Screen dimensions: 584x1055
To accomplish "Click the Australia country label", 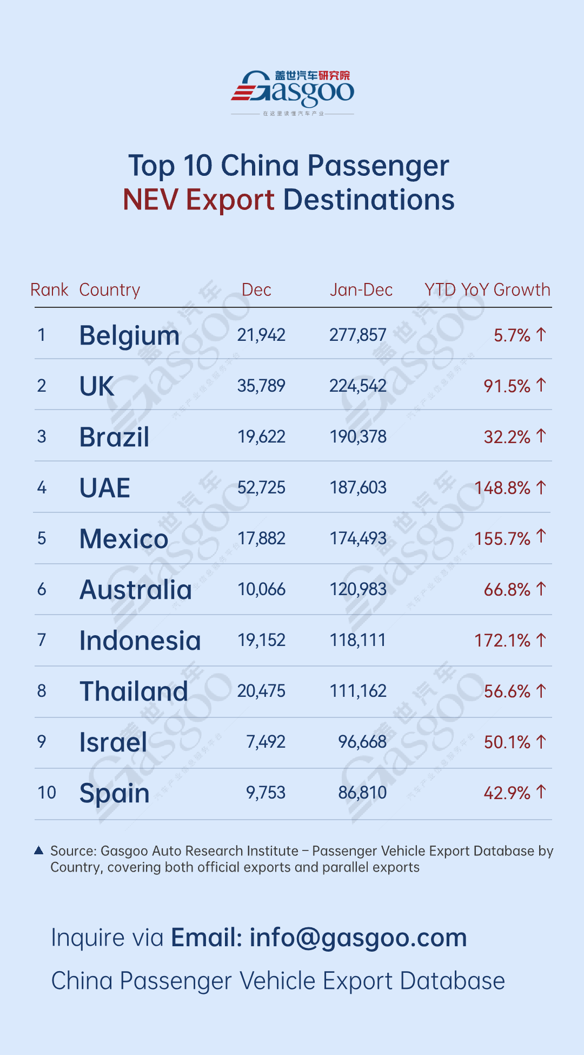I will [x=136, y=590].
